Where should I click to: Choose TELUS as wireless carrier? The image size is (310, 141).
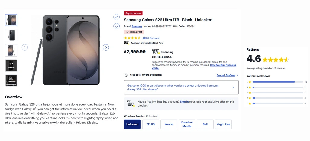point(150,124)
